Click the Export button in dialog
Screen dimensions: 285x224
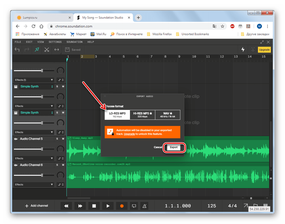174,148
